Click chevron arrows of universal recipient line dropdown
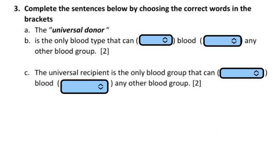Screen dimensions: 273x161 256,73
